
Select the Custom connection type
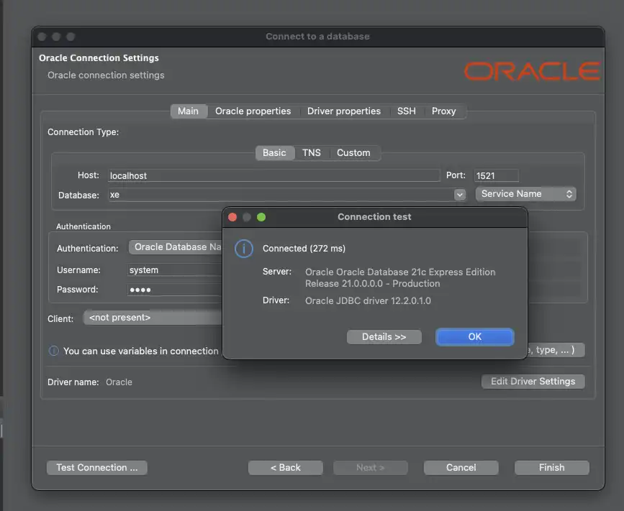[353, 153]
